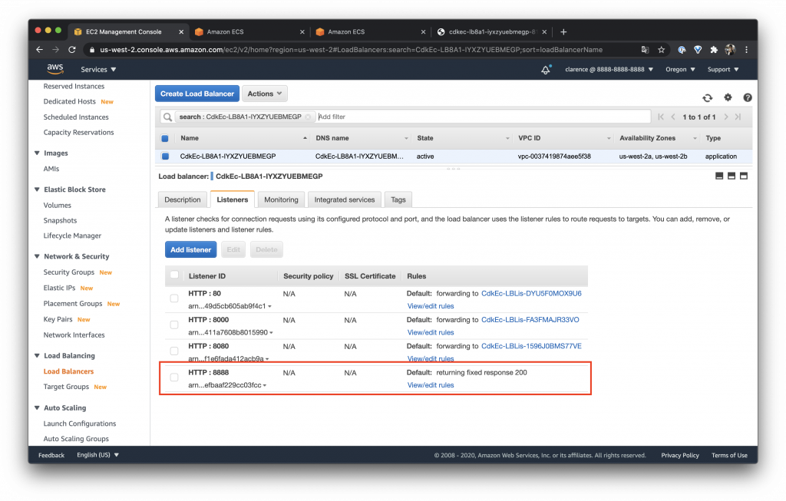
Task: Go to the previous results page
Action: 673,117
